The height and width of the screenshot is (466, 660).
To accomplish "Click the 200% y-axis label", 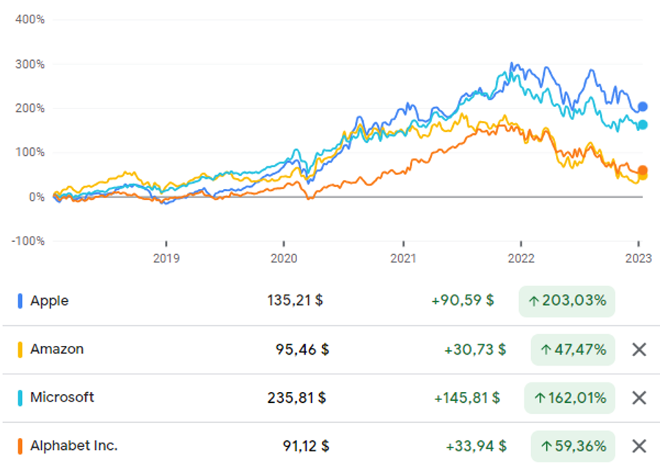I will (x=30, y=108).
